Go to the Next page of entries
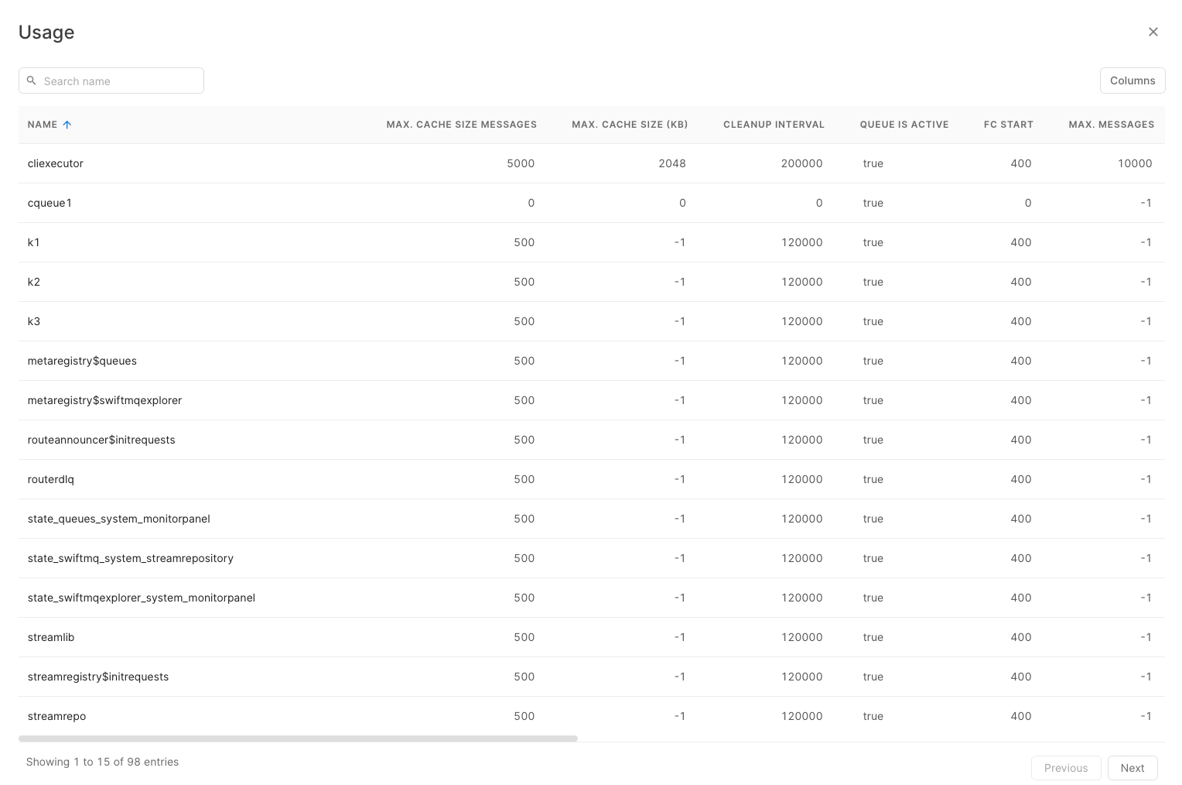Screen dimensions: 1182x785 1132,768
